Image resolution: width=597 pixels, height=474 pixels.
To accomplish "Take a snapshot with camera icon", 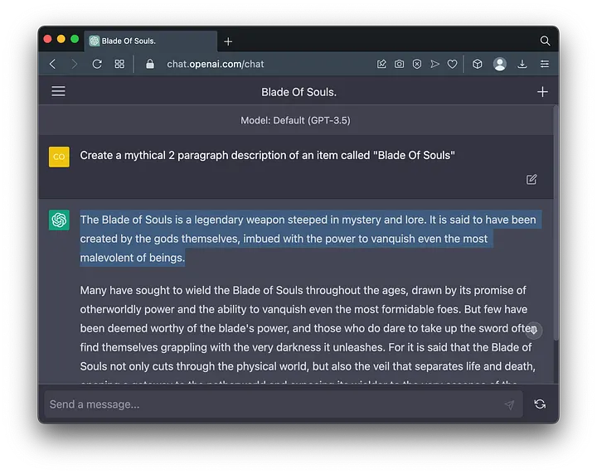I will tap(399, 64).
